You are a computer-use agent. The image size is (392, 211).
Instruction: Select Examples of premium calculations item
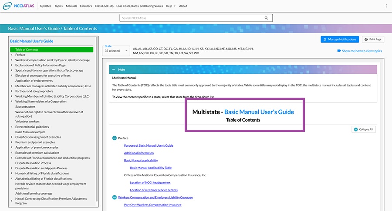coord(37,153)
